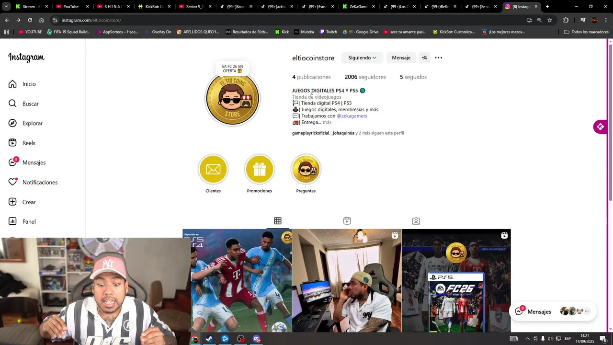This screenshot has width=613, height=345.
Task: Open Siguiendo dropdown button
Action: (362, 57)
